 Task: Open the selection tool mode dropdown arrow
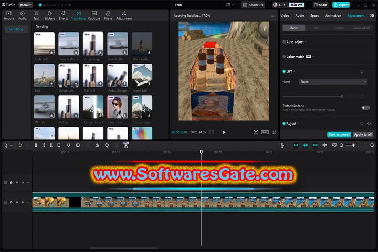(x=12, y=145)
